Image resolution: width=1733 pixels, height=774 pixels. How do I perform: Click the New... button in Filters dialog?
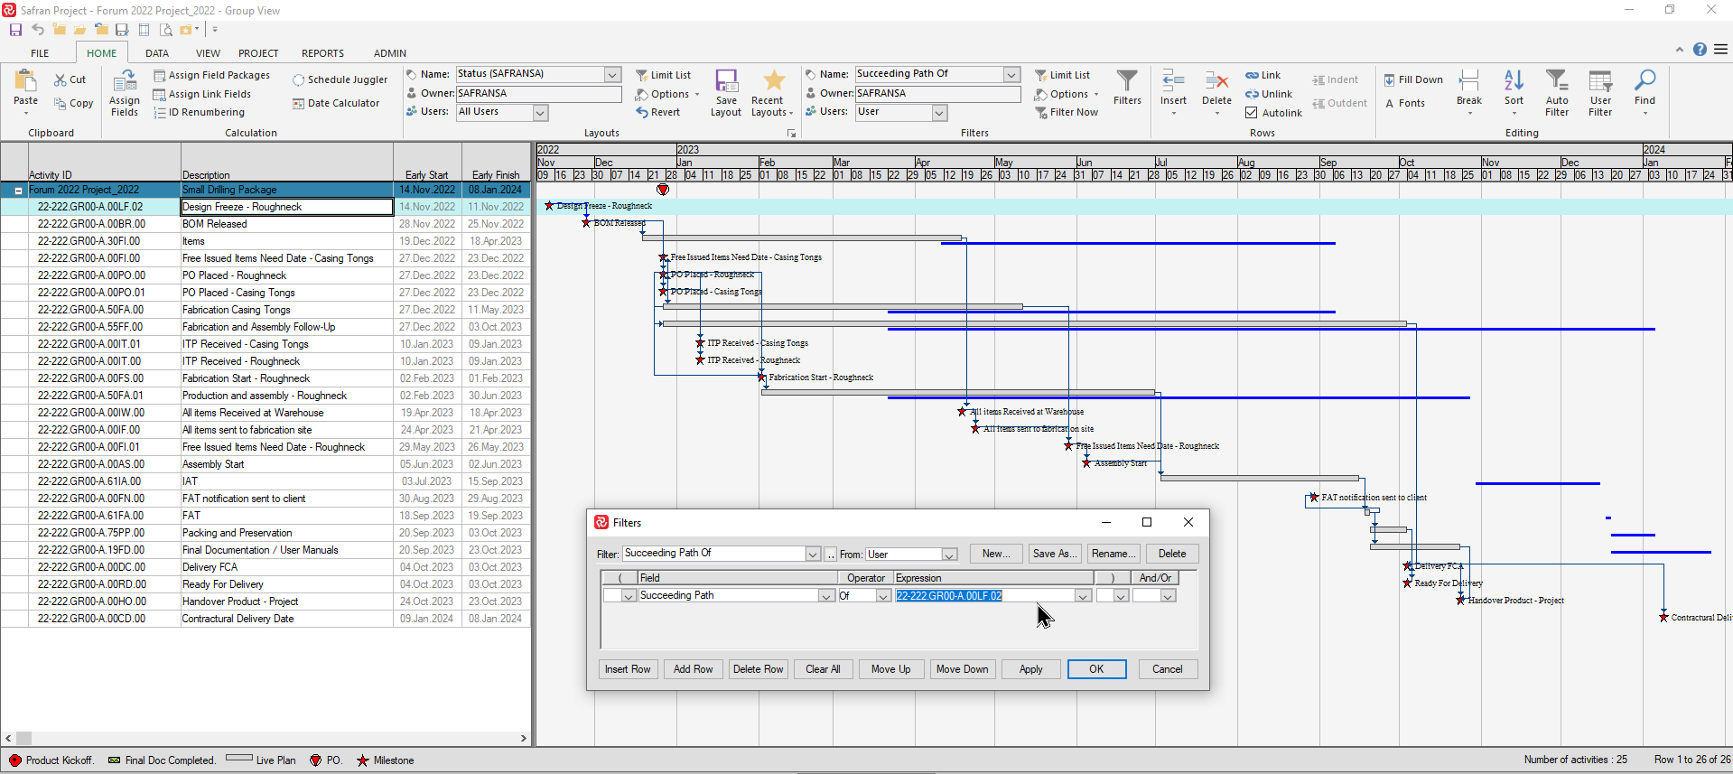[997, 554]
